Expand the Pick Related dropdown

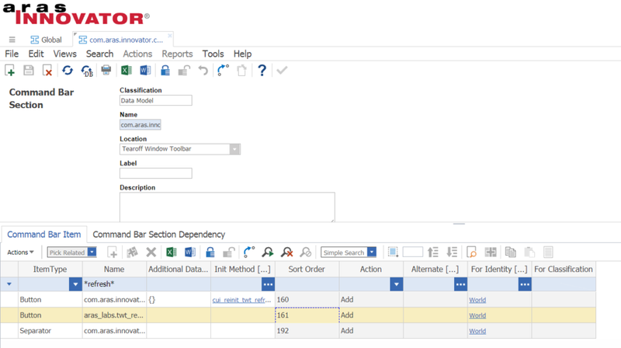coord(92,252)
